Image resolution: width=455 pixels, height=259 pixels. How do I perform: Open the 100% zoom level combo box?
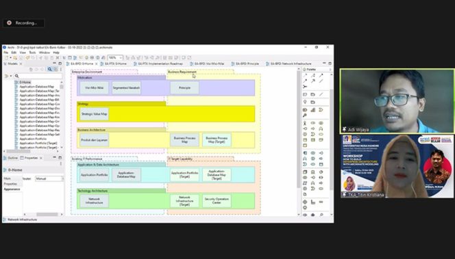point(115,58)
